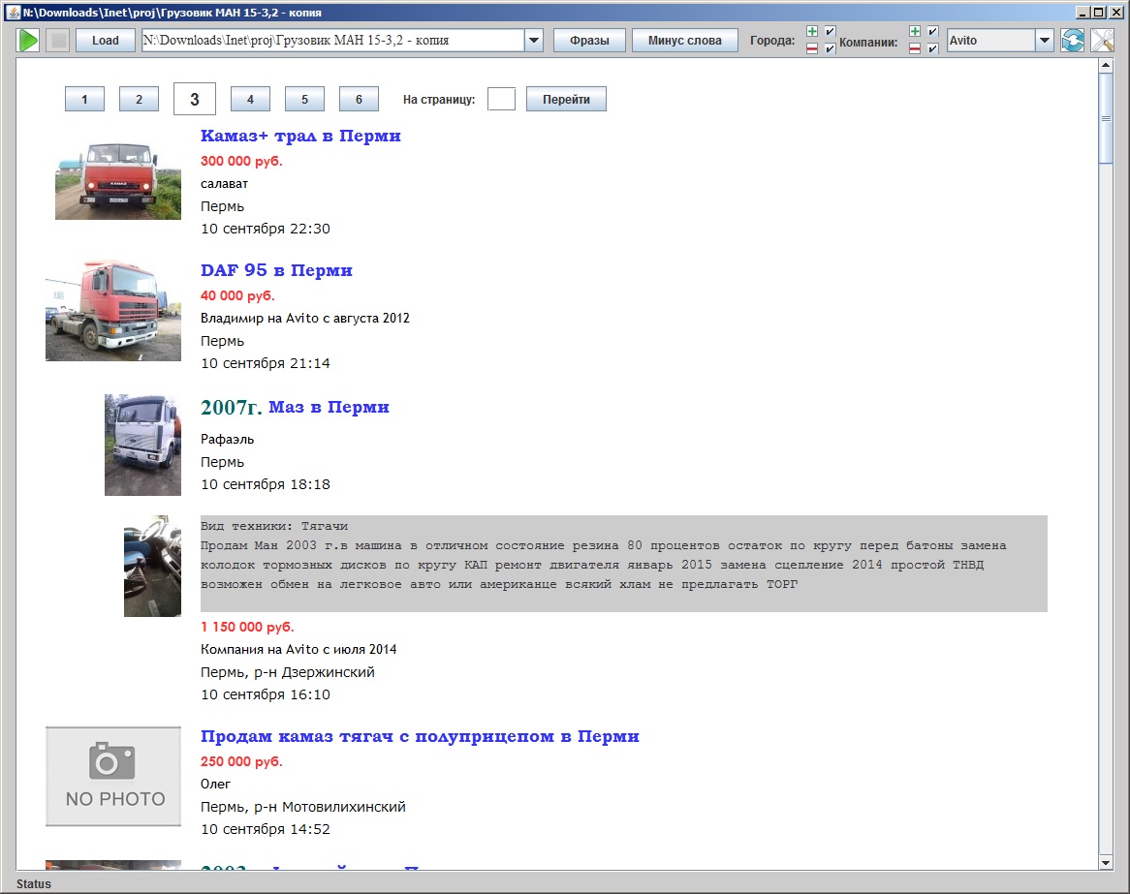Viewport: 1130px width, 894px height.
Task: Click the 250 000 руб. price
Action: 241,761
